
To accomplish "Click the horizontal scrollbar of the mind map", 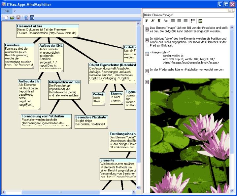I will (x=60, y=192).
